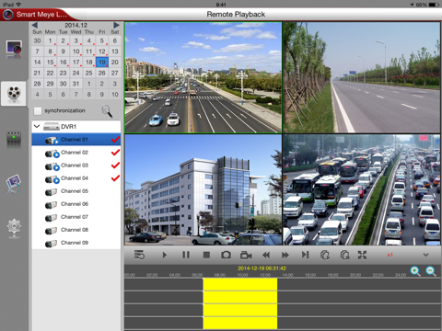Image resolution: width=442 pixels, height=331 pixels.
Task: Open the local playback film icon
Action: 14,140
